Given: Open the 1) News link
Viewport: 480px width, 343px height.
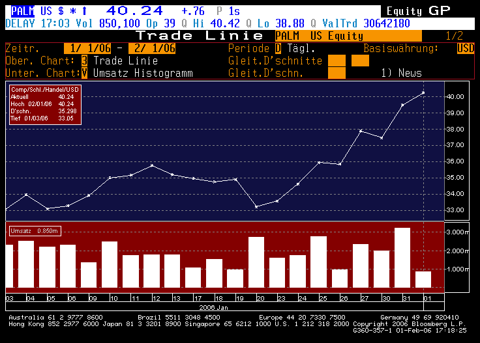Looking at the screenshot, I should [x=401, y=73].
